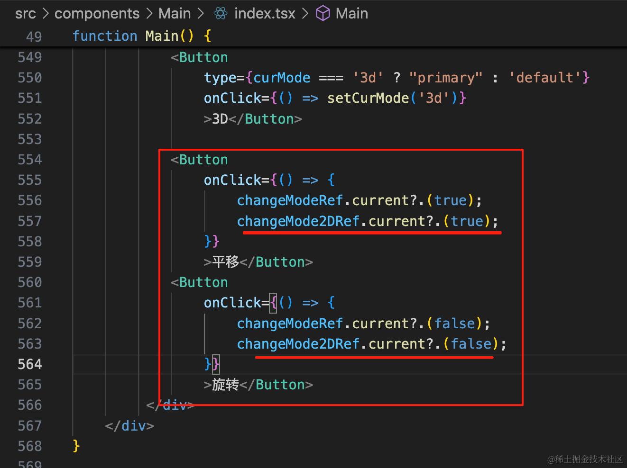Place cursor on curMode in line 550

coord(282,78)
